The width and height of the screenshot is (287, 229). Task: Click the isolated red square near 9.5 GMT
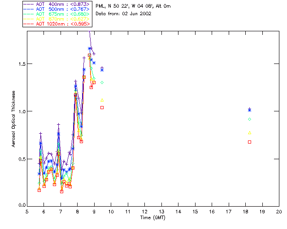tap(102, 107)
